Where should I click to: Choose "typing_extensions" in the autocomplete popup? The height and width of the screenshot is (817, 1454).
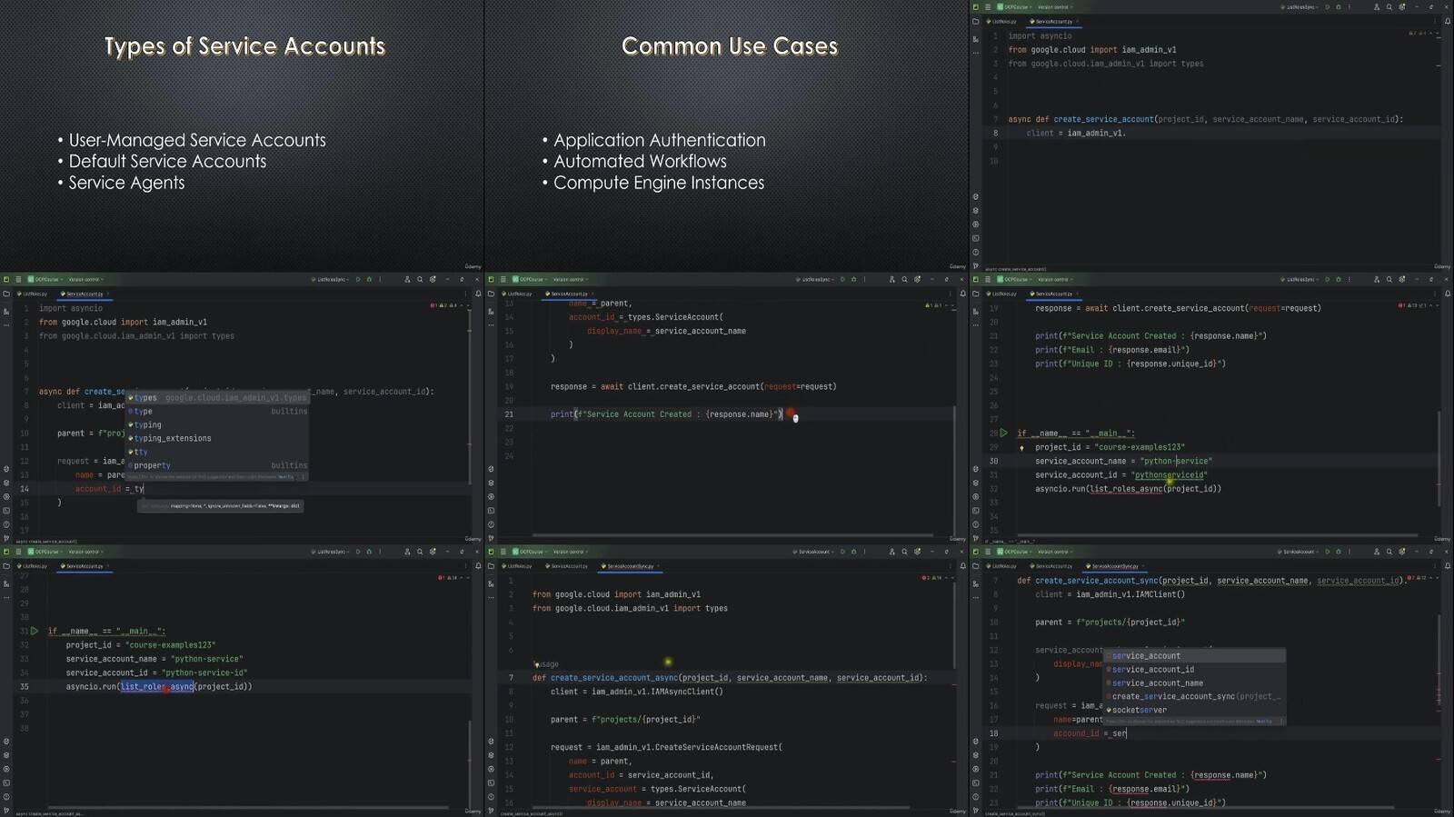coord(173,438)
